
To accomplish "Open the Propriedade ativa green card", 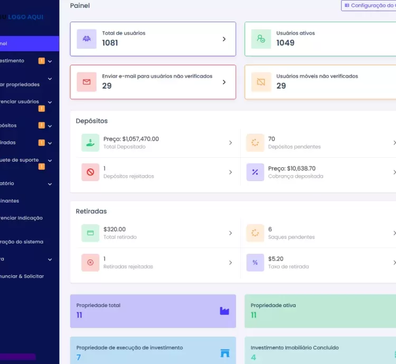I will (x=320, y=311).
